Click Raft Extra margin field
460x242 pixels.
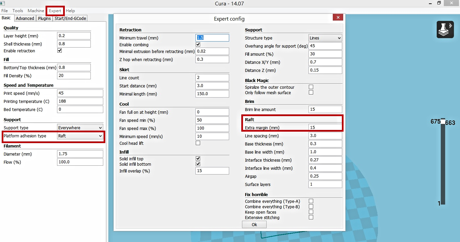(325, 128)
